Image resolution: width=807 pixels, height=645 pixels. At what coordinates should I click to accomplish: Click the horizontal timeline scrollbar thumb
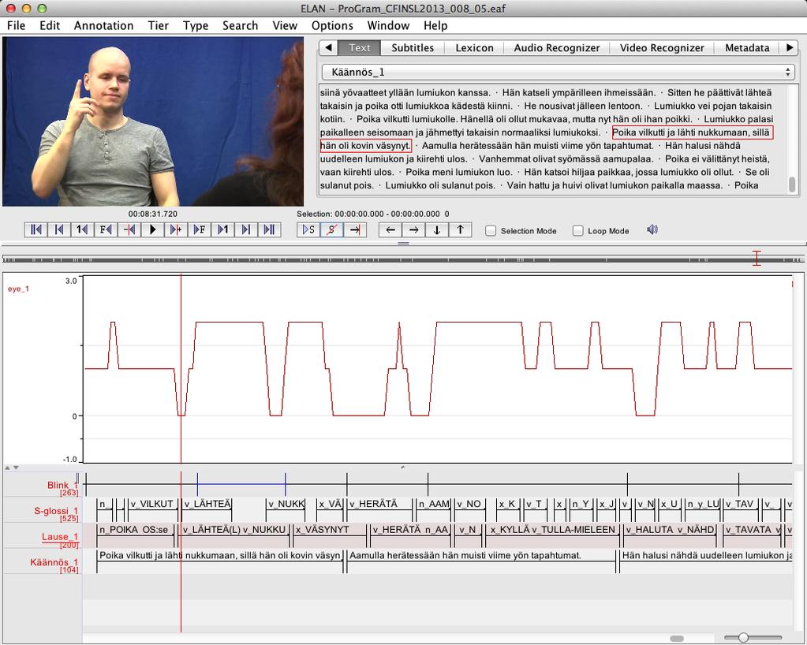tap(677, 639)
